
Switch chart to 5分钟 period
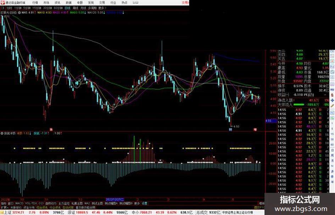27,8
